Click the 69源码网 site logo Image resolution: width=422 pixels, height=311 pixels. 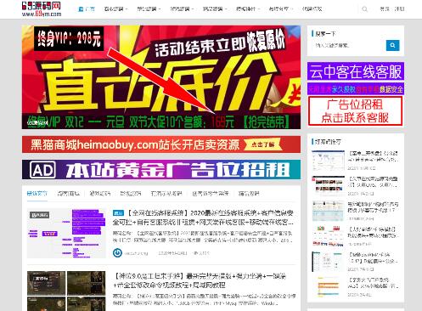[42, 9]
